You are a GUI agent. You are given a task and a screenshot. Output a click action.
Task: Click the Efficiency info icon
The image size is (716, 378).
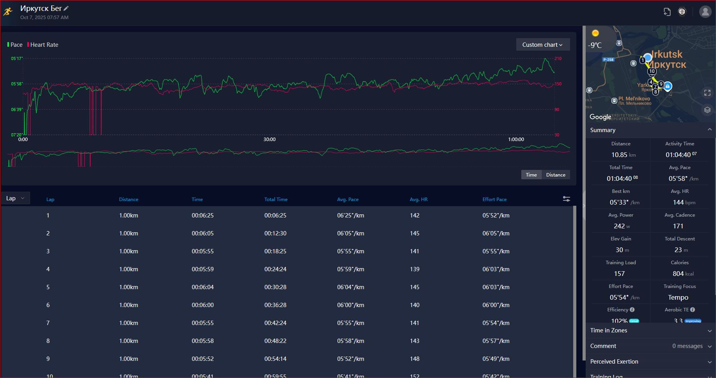point(632,310)
